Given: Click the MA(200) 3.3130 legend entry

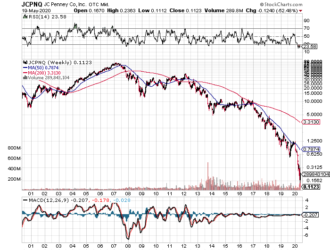Looking at the screenshot, I should pos(41,73).
